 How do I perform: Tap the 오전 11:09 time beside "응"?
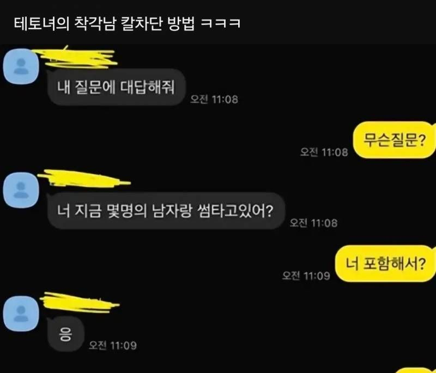click(113, 345)
